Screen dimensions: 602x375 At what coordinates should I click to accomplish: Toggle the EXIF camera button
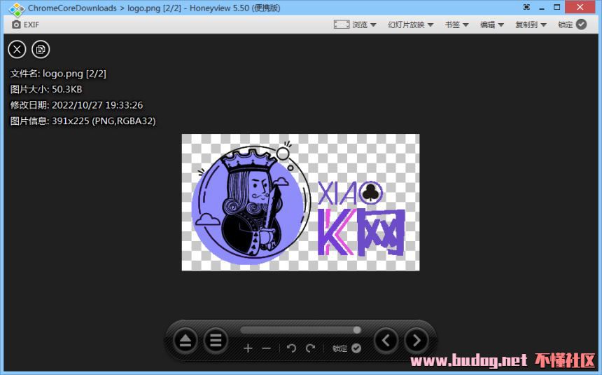(x=25, y=25)
